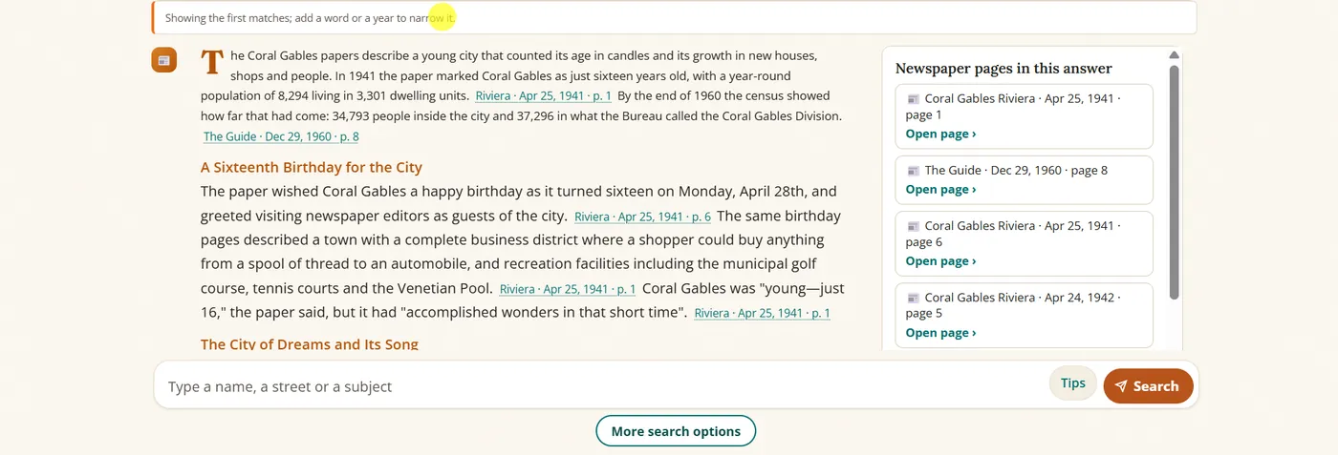Follow the Riviera p. 1 citation after "short time"

pyautogui.click(x=762, y=313)
